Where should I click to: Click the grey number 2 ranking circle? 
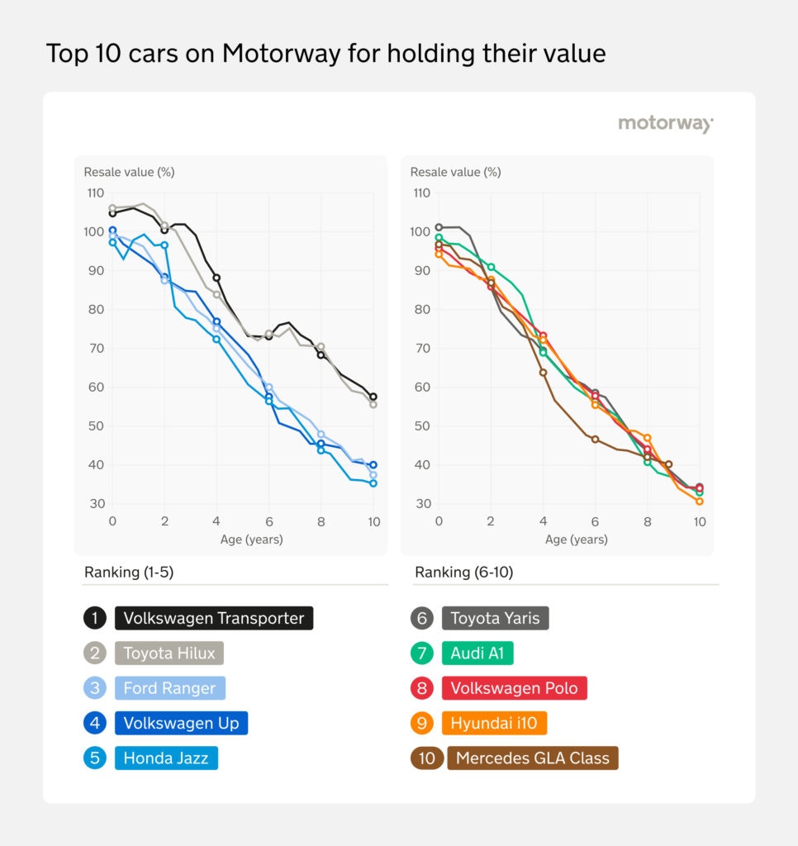click(x=94, y=653)
